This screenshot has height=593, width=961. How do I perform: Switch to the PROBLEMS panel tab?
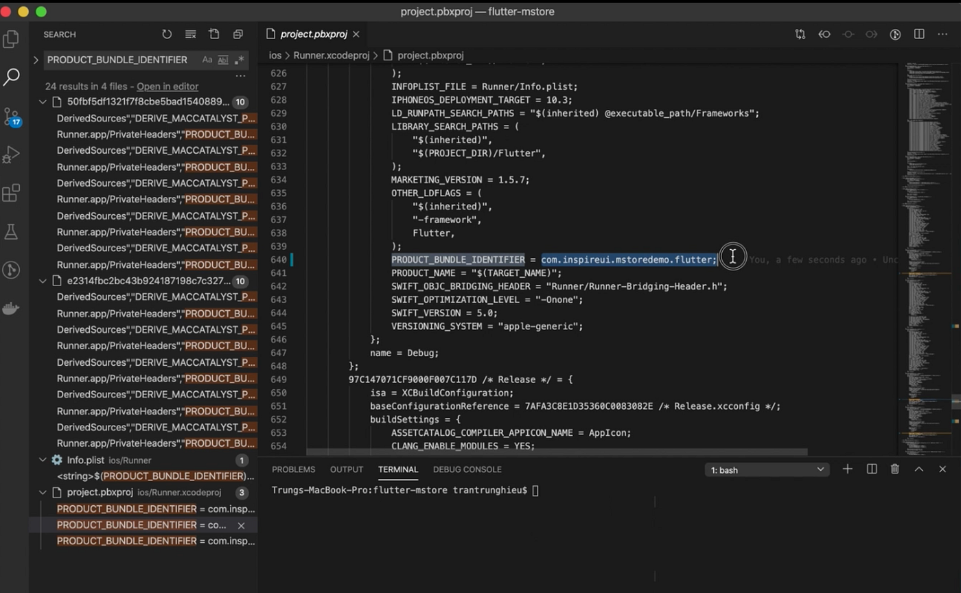[294, 469]
